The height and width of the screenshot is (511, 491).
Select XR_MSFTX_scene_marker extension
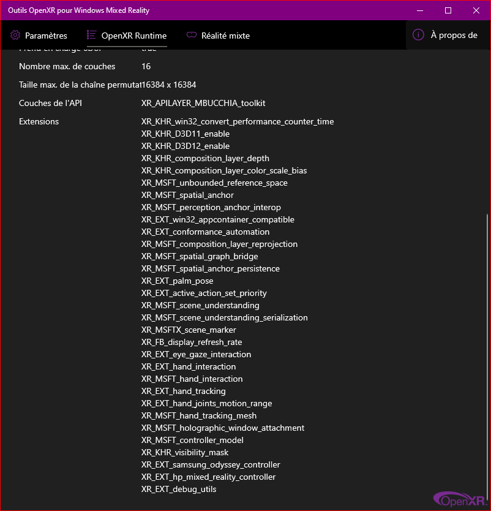(x=189, y=330)
